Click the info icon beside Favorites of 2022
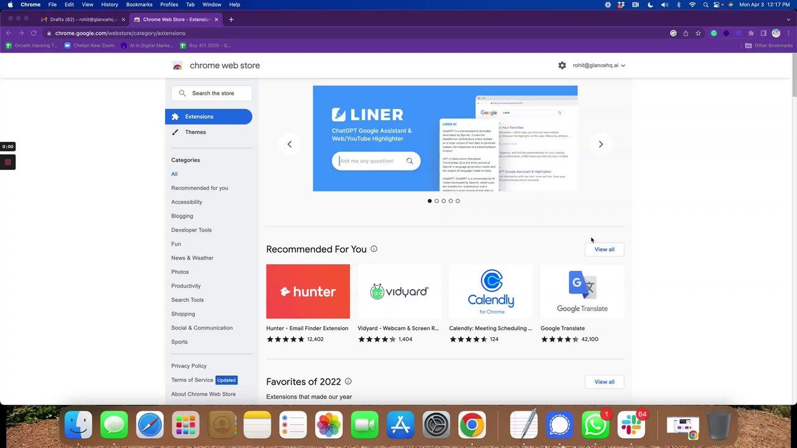Screen dimensions: 797x448 (x=348, y=381)
